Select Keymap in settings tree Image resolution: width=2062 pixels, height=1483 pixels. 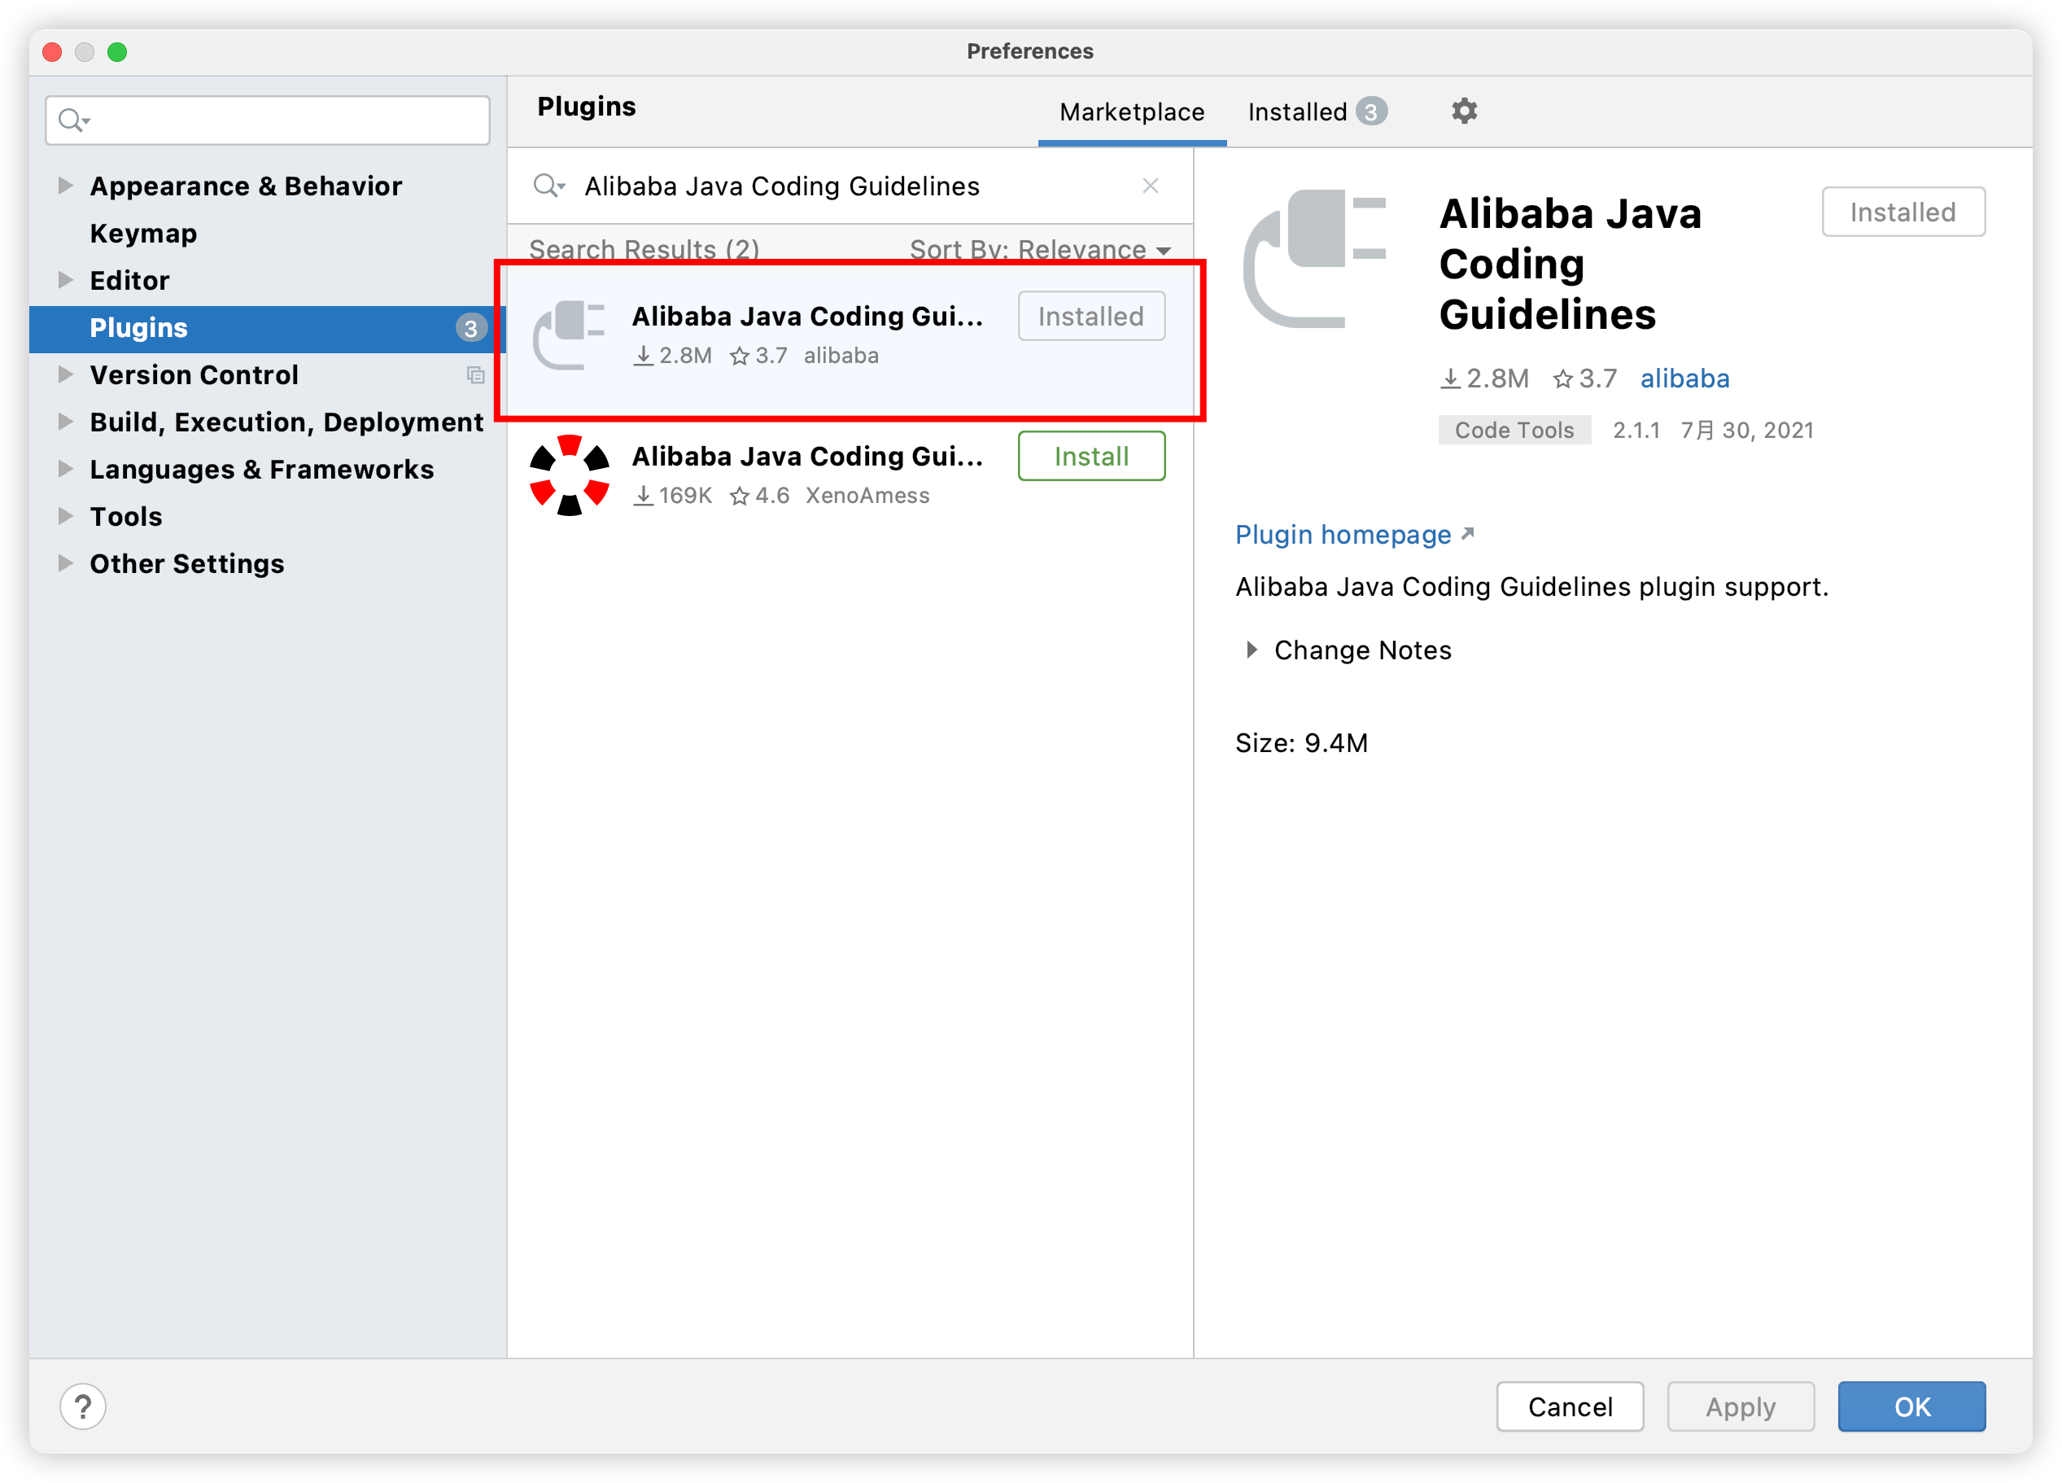(142, 233)
